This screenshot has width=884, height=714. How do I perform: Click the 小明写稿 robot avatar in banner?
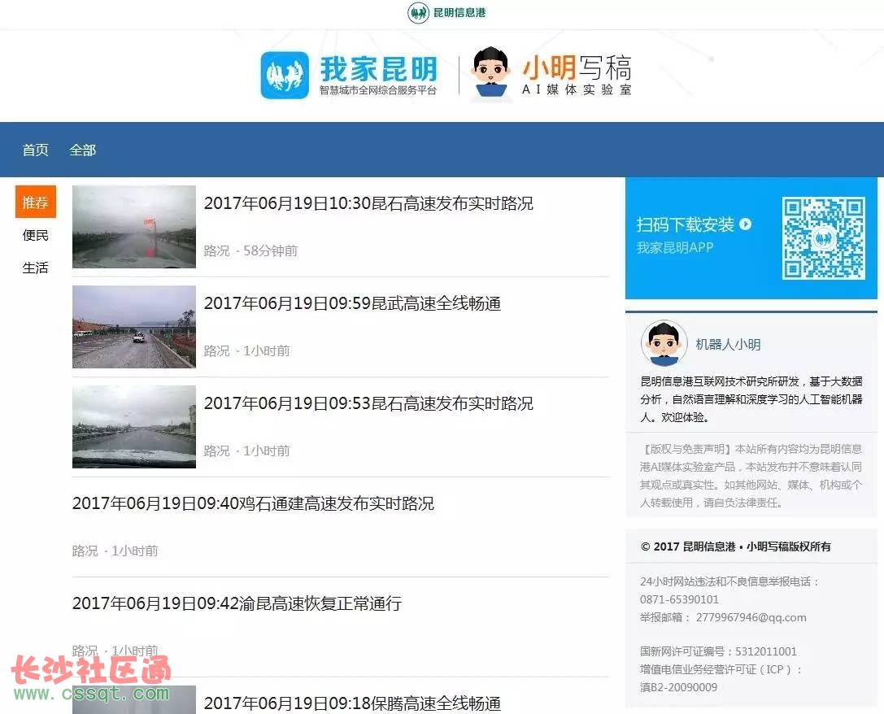[x=490, y=73]
